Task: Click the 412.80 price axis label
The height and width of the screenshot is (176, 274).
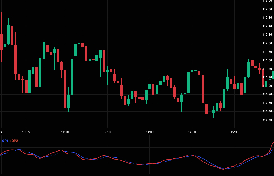Action: click(267, 9)
